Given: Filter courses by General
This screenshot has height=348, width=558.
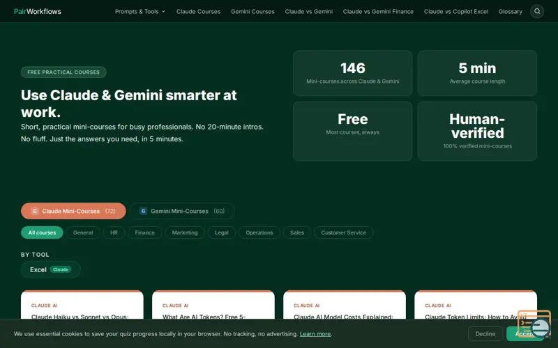Looking at the screenshot, I should (x=83, y=232).
